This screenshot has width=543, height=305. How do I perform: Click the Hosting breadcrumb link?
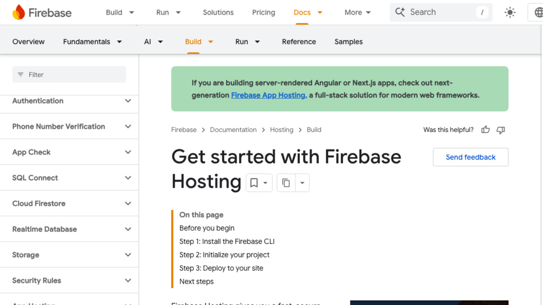tap(282, 130)
